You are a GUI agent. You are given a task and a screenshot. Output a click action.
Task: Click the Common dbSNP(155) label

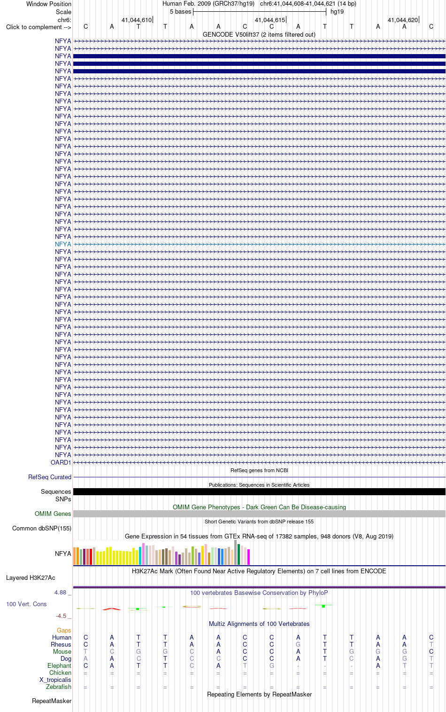42,528
